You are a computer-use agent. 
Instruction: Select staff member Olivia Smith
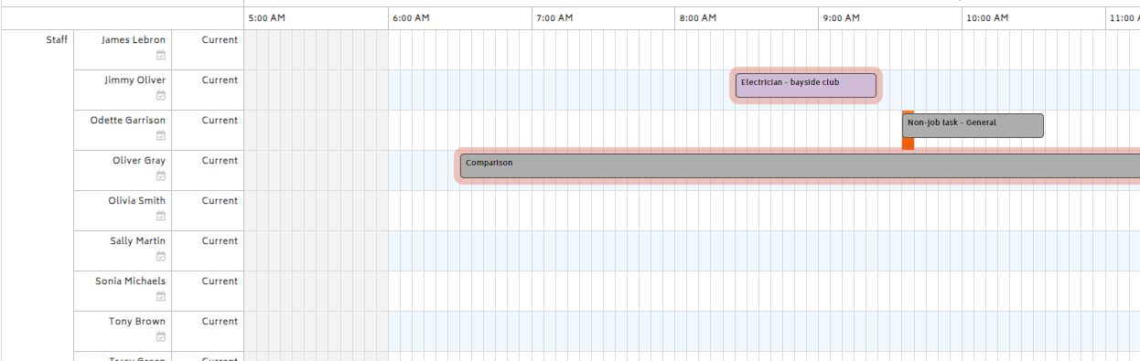click(137, 201)
